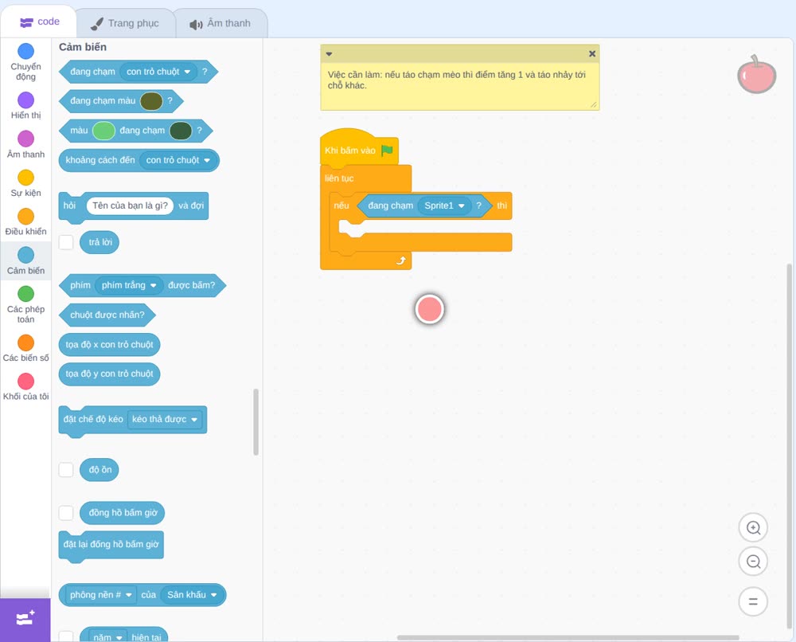Click the 'đặt lại đồng hồ bấm giờ' block

tap(111, 546)
